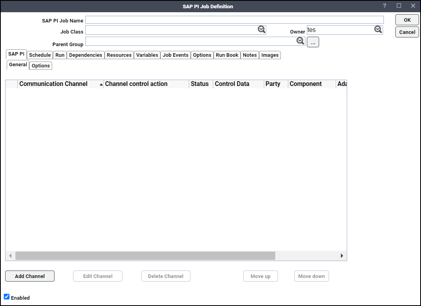Click the Add Channel button

30,276
